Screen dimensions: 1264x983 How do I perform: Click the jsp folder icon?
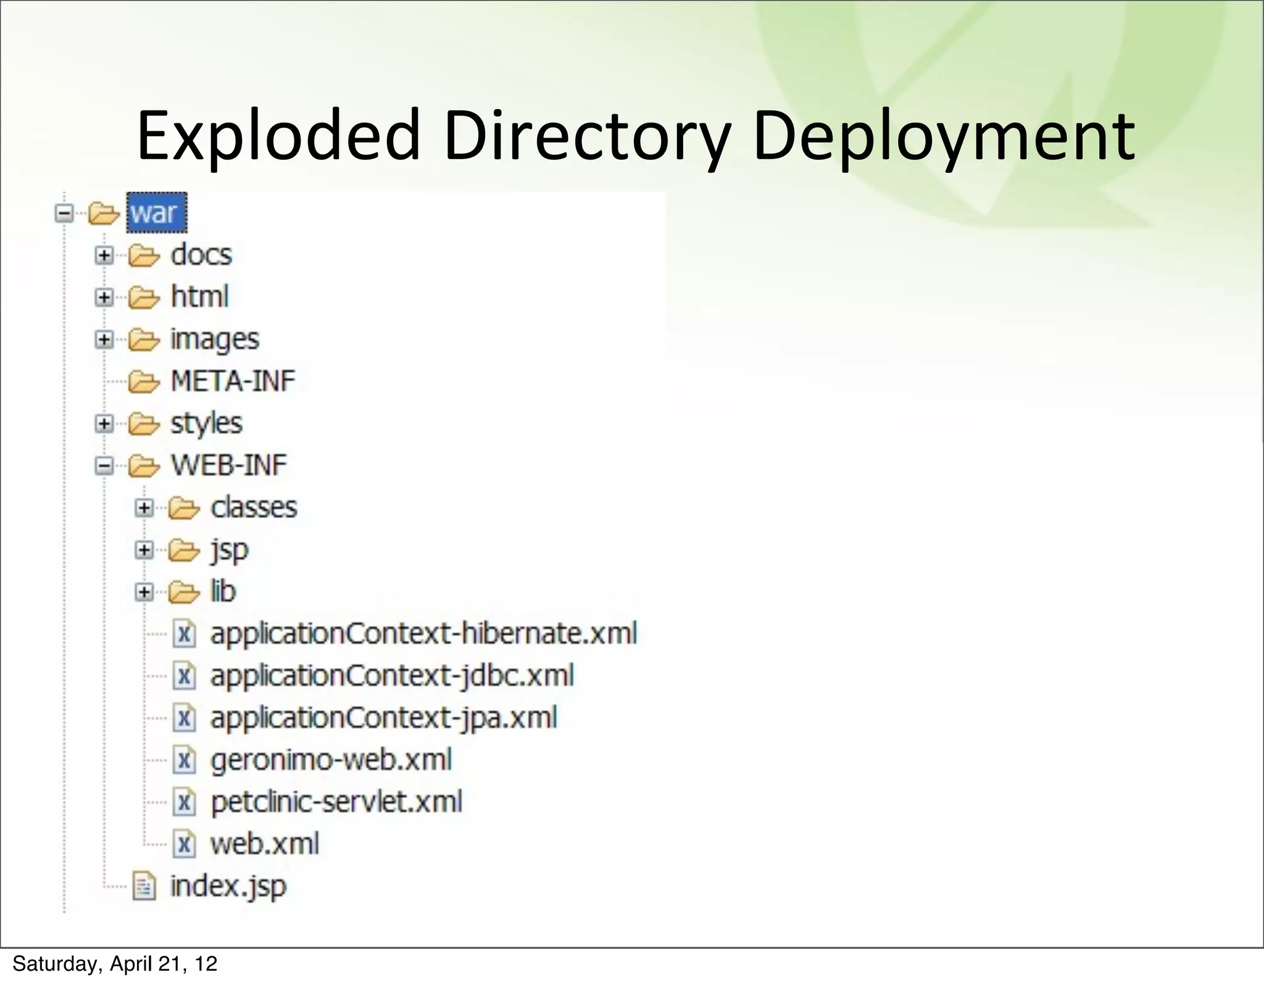click(184, 550)
